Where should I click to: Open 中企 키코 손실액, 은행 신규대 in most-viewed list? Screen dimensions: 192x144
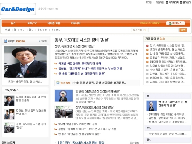[x=167, y=70]
